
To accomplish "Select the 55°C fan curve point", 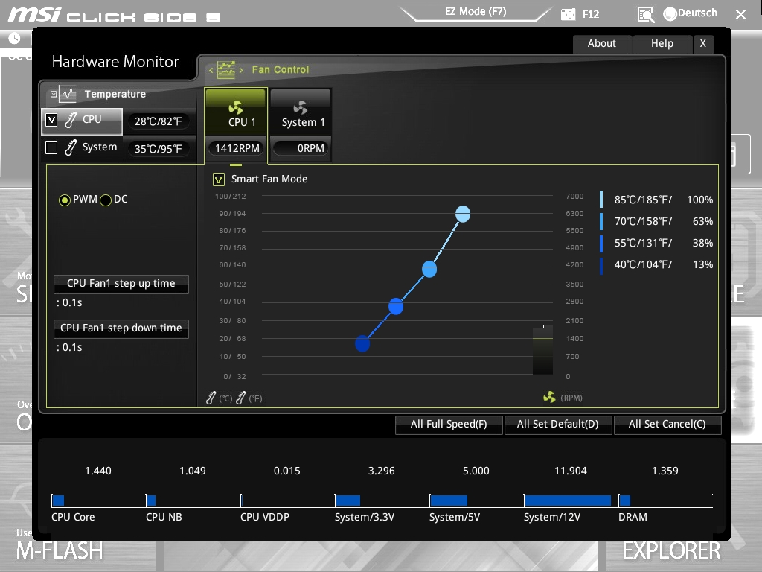I will pos(396,306).
